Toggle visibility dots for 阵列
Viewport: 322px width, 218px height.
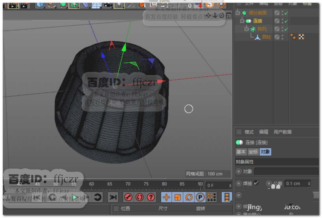282,29
